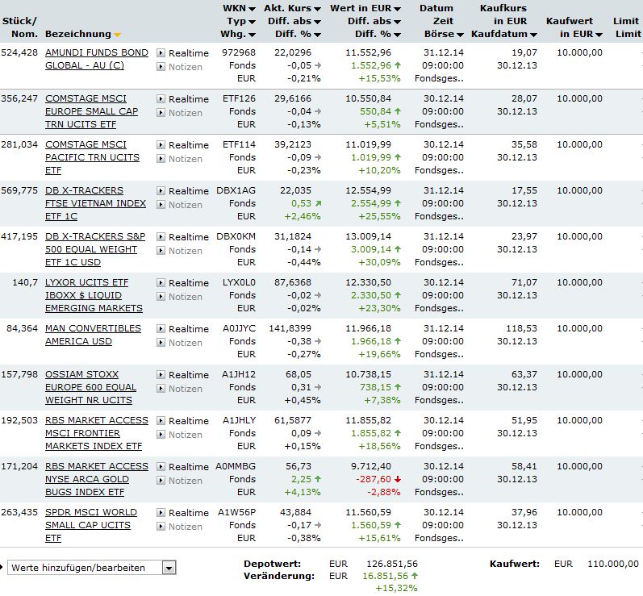Open OSSIAM STOXX EUROPE 600 link

90,386
